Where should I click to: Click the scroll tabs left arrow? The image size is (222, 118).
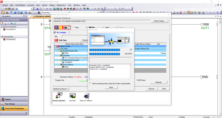point(216,16)
